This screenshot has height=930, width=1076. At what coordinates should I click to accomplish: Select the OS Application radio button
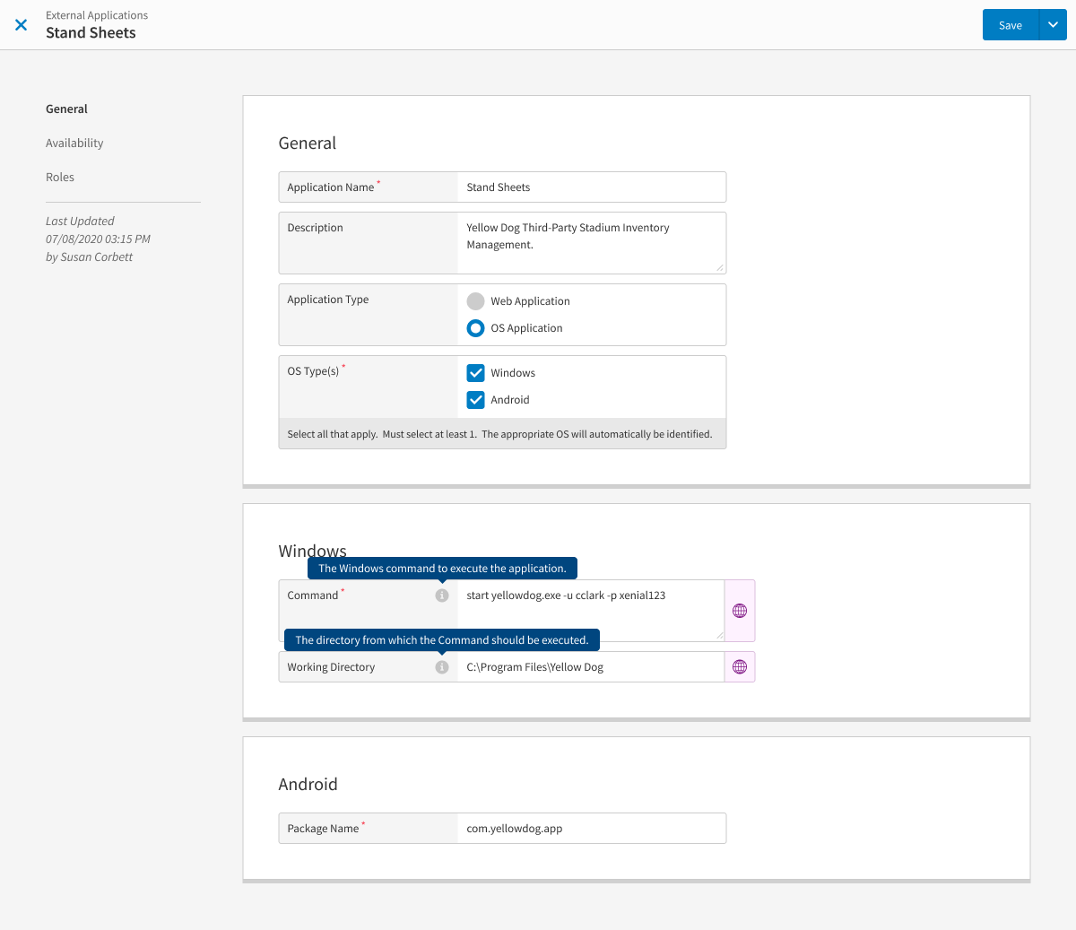tap(474, 327)
